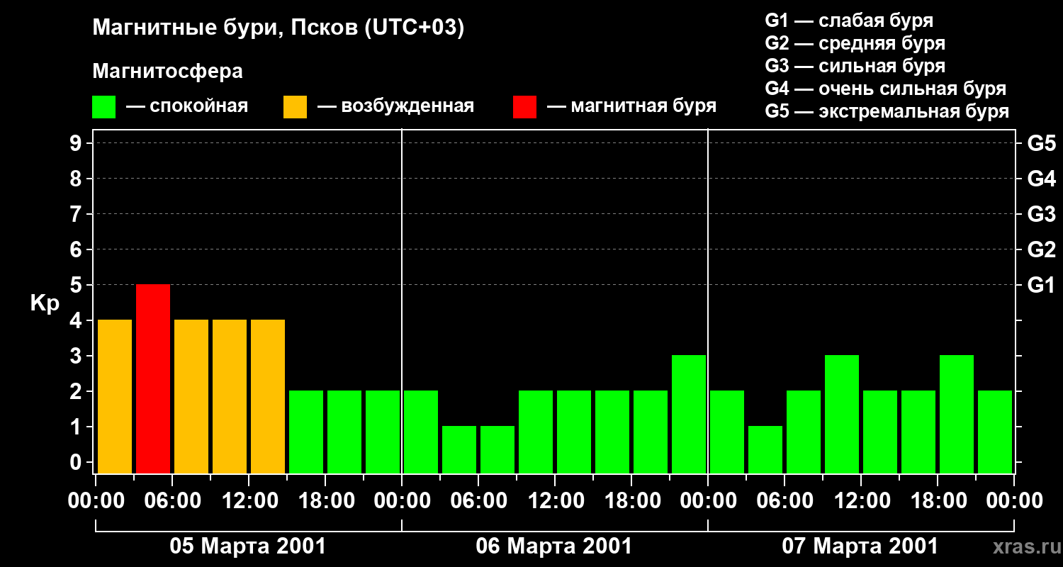
Task: Pick the orange bar for 12:00–15:00 on 05 Марта
Action: [x=268, y=396]
